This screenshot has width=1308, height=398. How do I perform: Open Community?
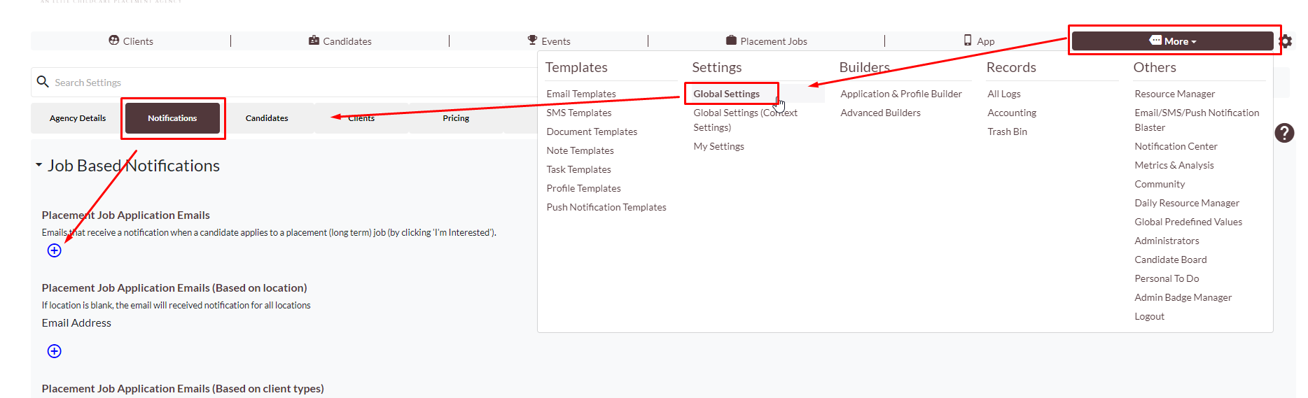(x=1160, y=184)
